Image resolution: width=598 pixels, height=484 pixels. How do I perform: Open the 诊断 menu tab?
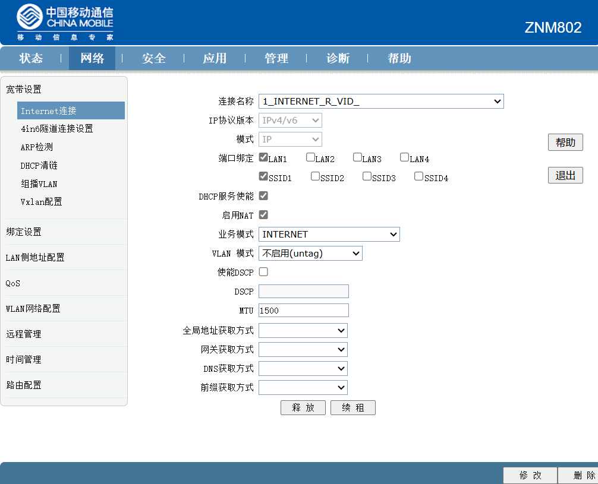pyautogui.click(x=337, y=58)
